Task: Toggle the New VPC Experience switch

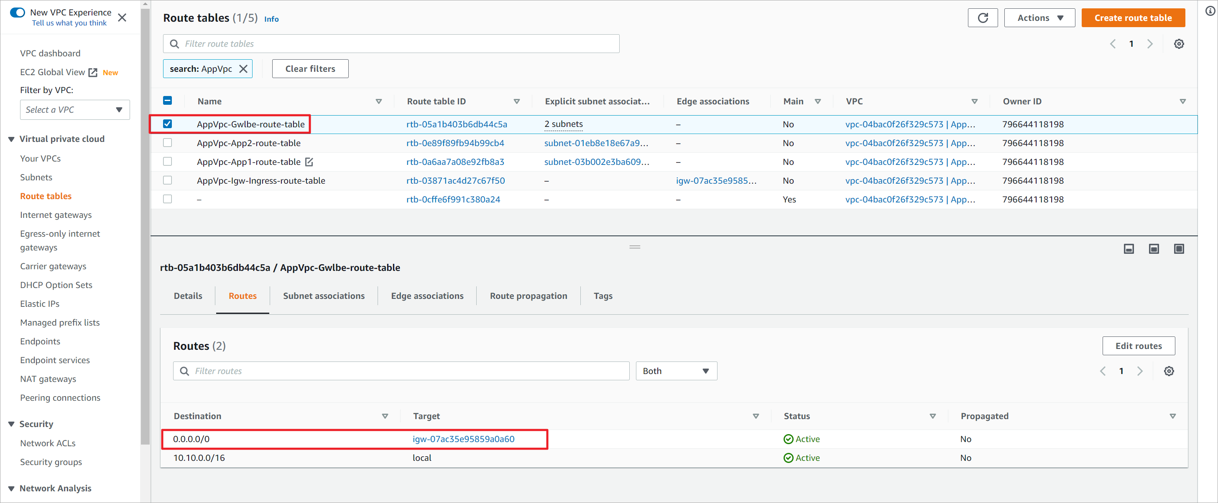Action: coord(18,13)
